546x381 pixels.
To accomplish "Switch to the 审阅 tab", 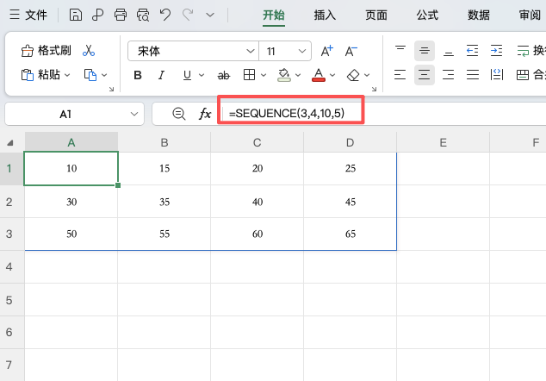I will [530, 16].
